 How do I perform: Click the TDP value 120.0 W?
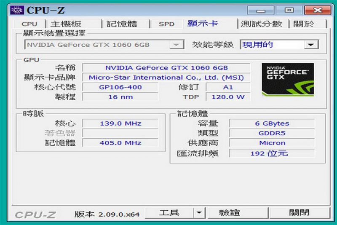[x=228, y=97]
